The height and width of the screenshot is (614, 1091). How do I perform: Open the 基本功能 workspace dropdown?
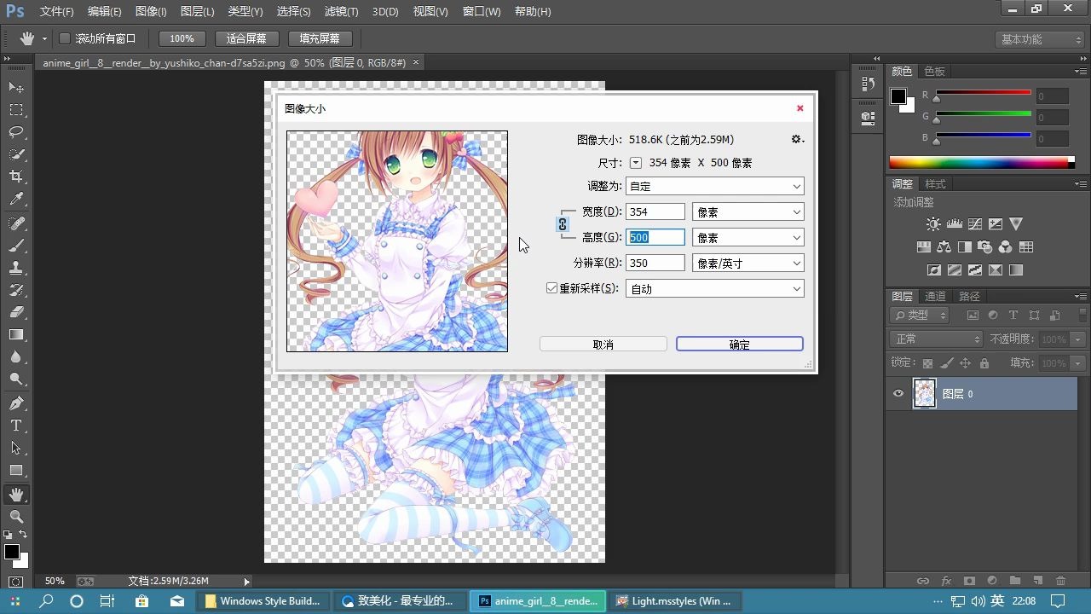[1039, 39]
